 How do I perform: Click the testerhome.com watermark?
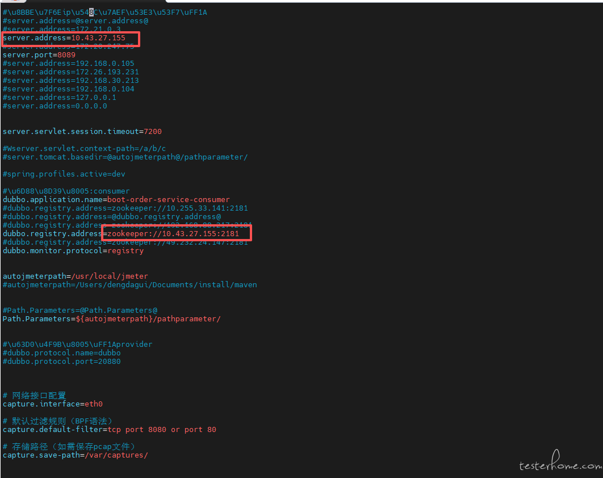coord(559,465)
